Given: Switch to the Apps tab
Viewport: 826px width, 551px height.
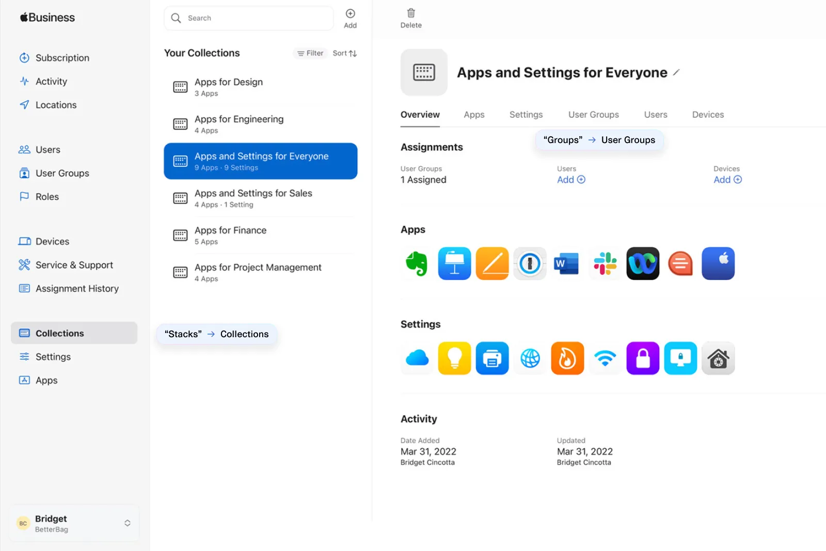Looking at the screenshot, I should coord(474,115).
